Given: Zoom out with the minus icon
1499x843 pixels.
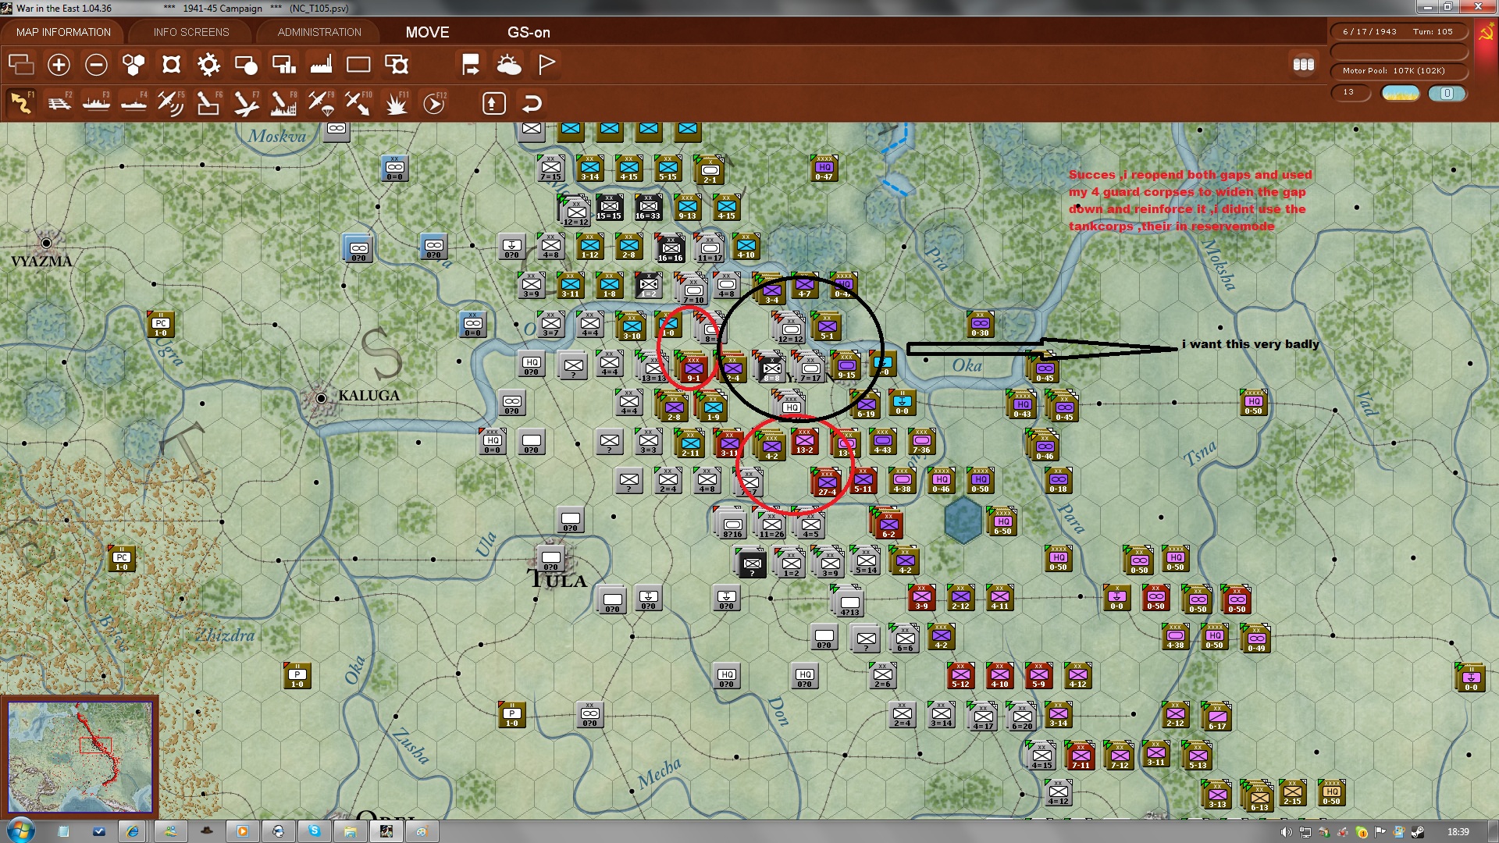Looking at the screenshot, I should point(96,64).
